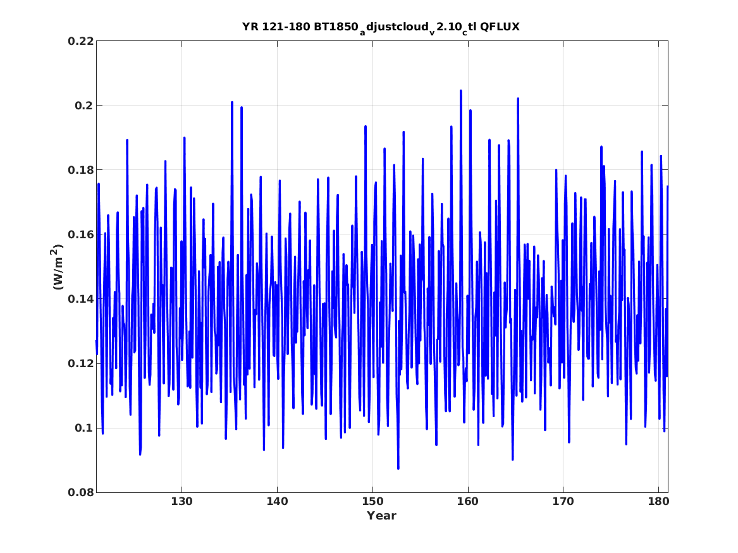The image size is (738, 553).
Task: Click x-axis tick label 140
Action: click(x=277, y=502)
